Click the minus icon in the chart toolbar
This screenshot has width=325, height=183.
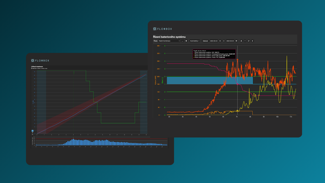(245, 41)
